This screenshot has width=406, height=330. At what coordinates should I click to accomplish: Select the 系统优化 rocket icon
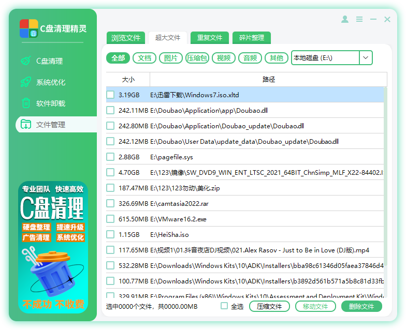(25, 82)
